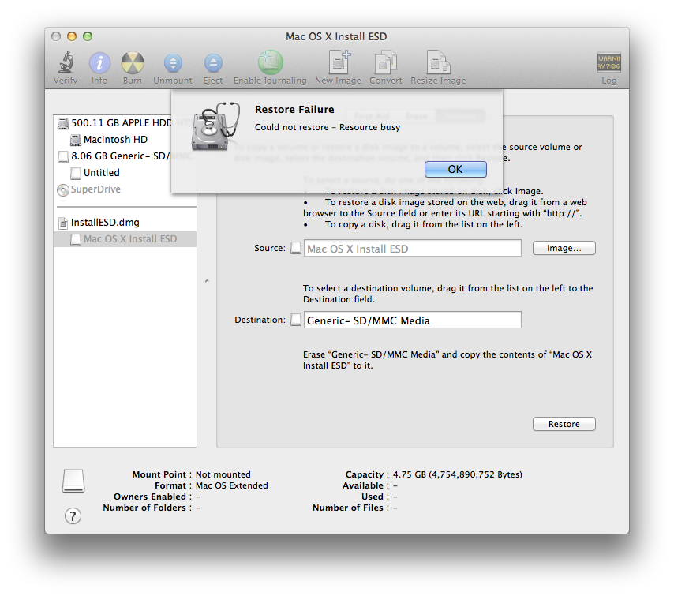674x596 pixels.
Task: Select Mac OS X Install ESD volume
Action: click(x=125, y=239)
